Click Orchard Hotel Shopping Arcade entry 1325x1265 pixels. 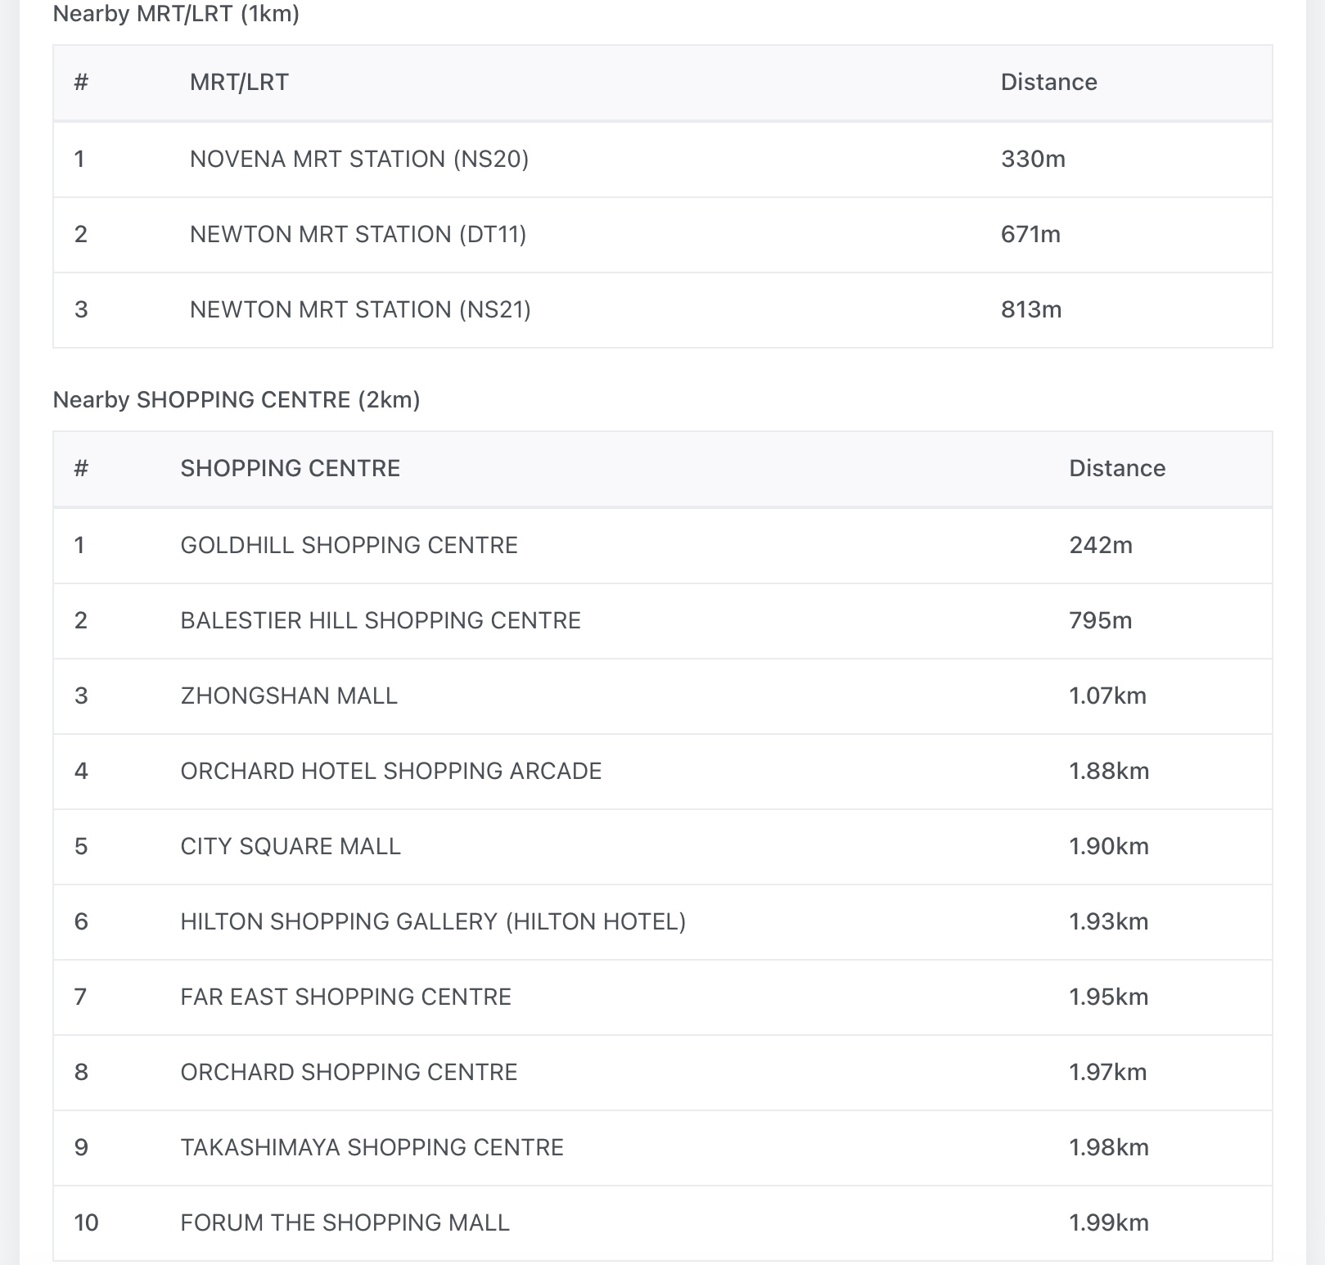coord(390,771)
